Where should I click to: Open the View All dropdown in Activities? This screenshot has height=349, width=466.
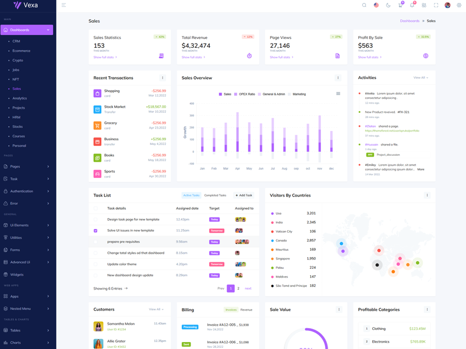(421, 77)
